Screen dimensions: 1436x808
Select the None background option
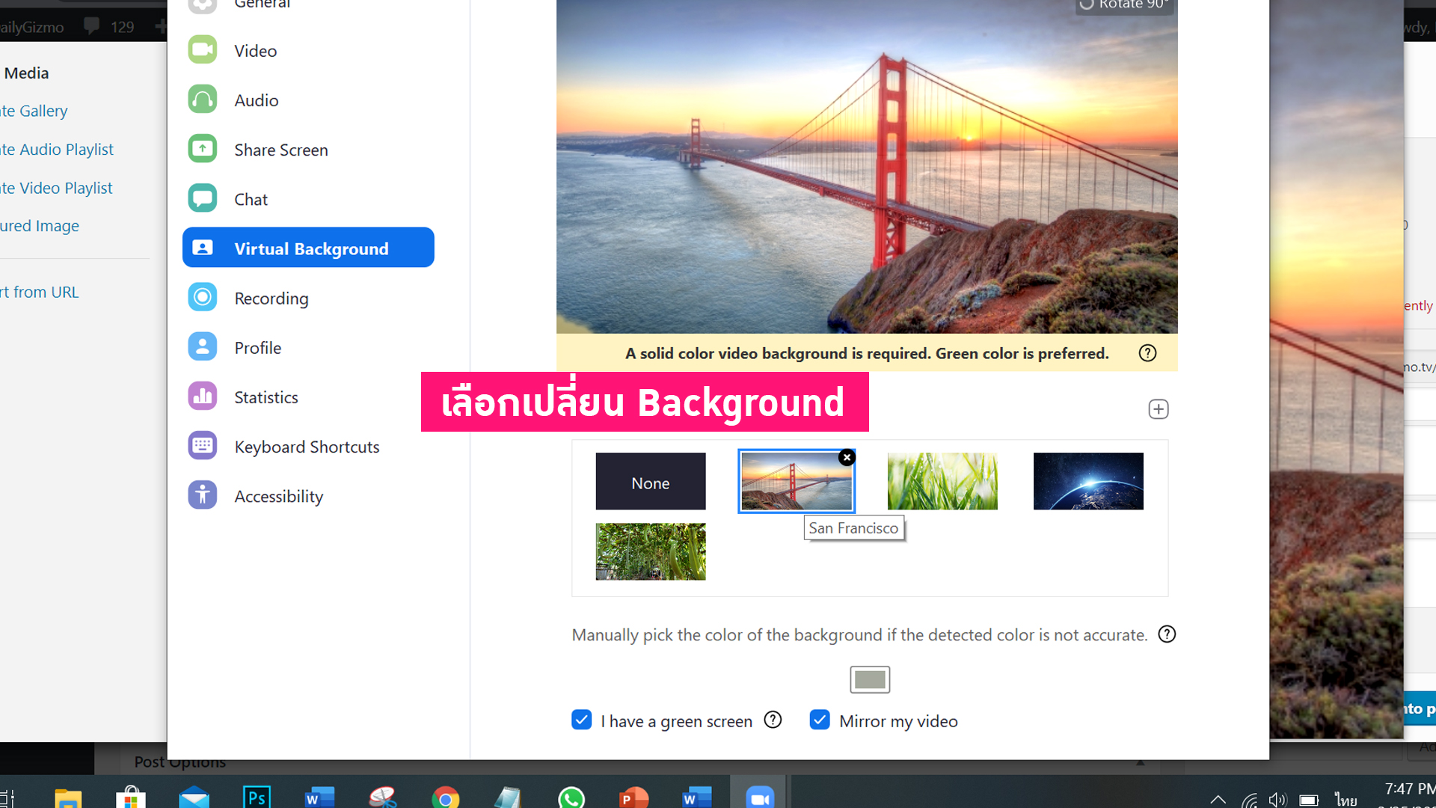(x=650, y=482)
